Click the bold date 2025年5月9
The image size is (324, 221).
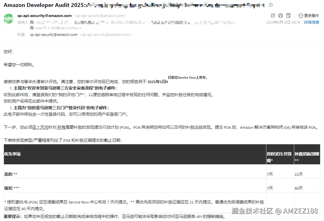[x=158, y=82]
